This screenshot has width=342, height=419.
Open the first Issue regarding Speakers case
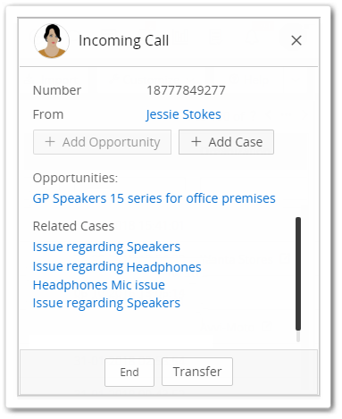[106, 247]
